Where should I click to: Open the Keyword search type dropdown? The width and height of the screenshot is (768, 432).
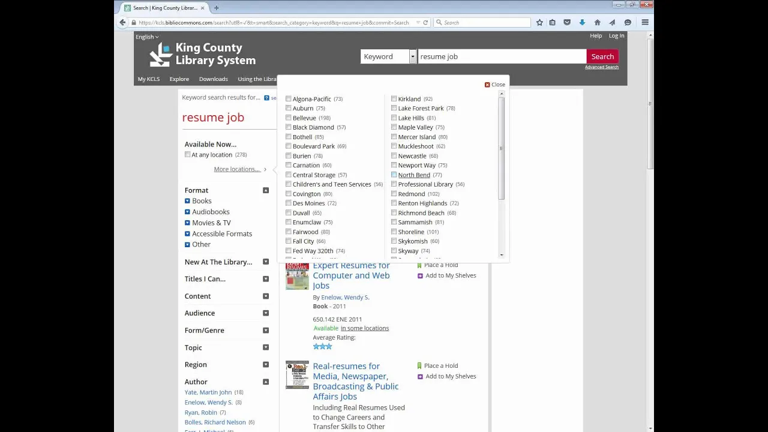click(x=388, y=56)
